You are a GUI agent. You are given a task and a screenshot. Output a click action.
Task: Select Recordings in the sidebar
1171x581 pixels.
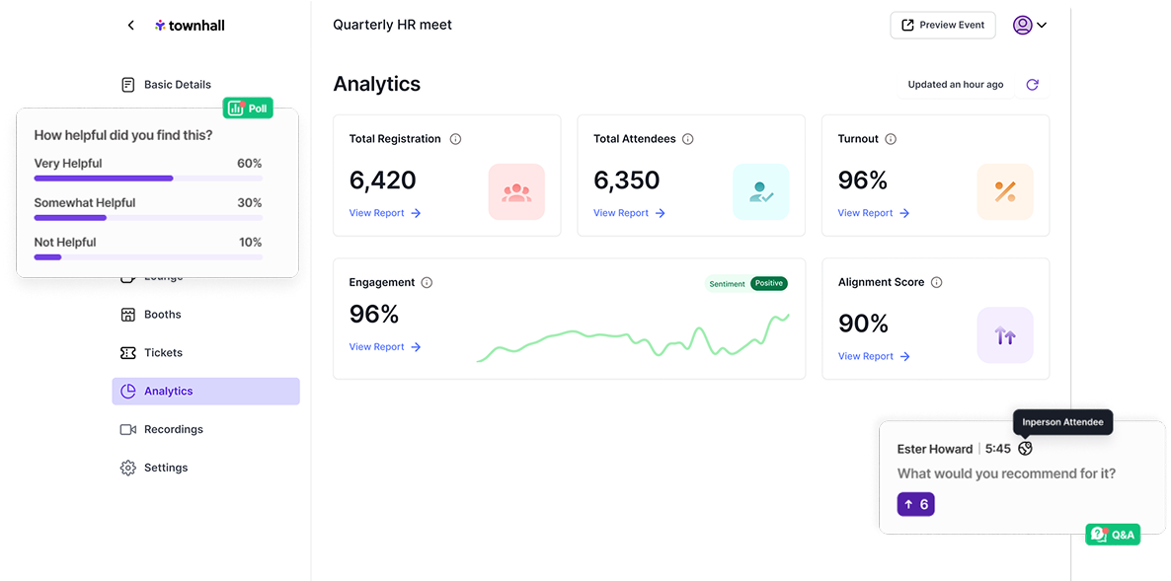(x=173, y=430)
